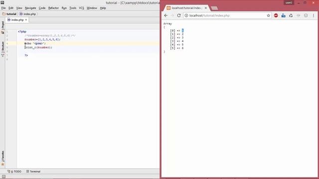
Task: Click the [1] => 2 output row
Action: [177, 34]
